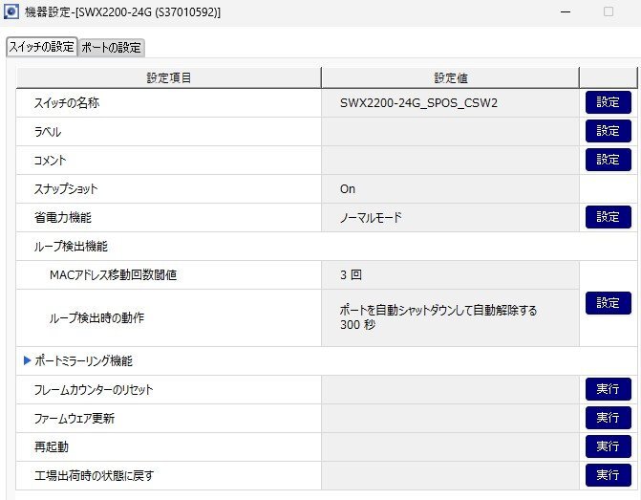
Task: Click the 設定項目 column header
Action: click(169, 77)
